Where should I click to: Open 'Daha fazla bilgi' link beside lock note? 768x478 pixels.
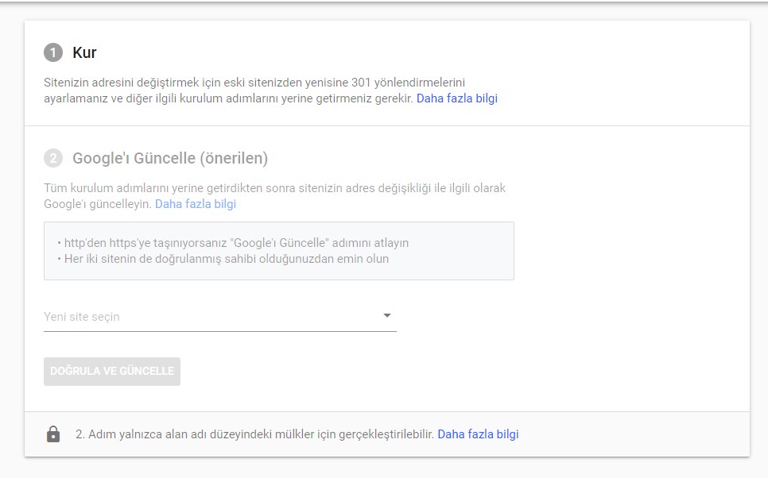478,434
